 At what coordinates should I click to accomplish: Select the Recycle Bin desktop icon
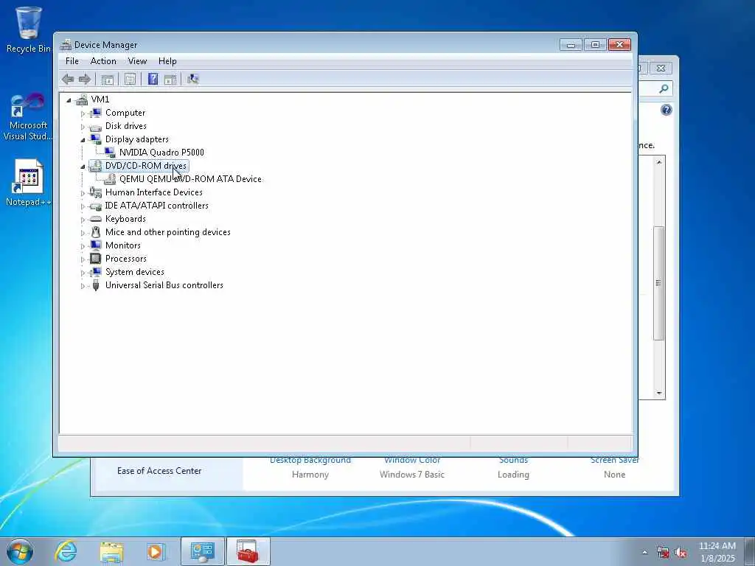coord(28,29)
